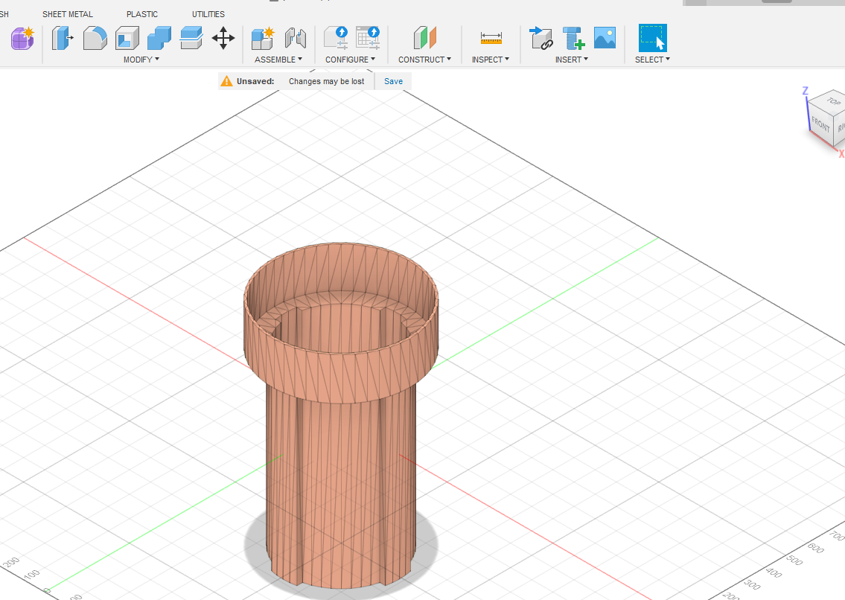Insert a McMaster-Carr component

coord(573,38)
